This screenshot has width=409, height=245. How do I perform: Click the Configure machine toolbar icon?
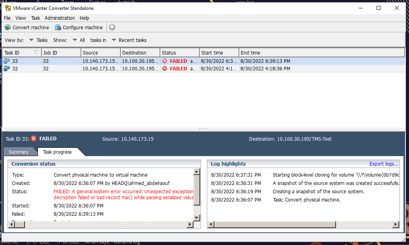click(58, 27)
